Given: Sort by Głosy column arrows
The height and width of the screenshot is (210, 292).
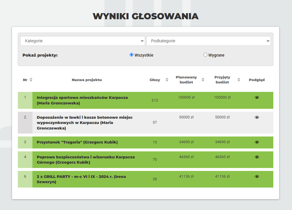Looking at the screenshot, I should 167,80.
